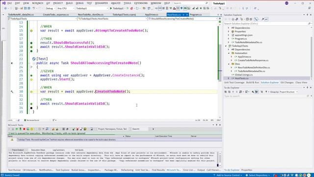This screenshot has width=314, height=177.
Task: Open the Debug configuration dropdown
Action: click(50, 8)
